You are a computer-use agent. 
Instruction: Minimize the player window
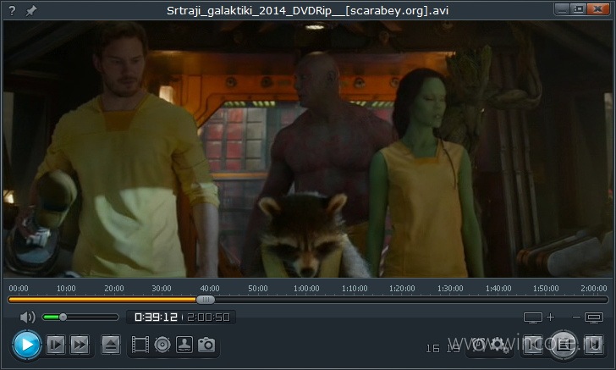[x=562, y=9]
